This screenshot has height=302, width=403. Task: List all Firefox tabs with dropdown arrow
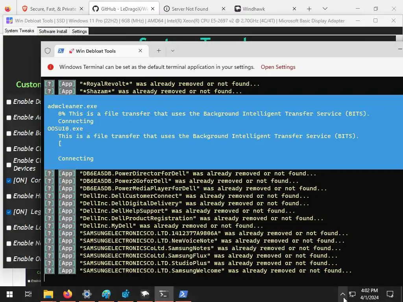[325, 9]
